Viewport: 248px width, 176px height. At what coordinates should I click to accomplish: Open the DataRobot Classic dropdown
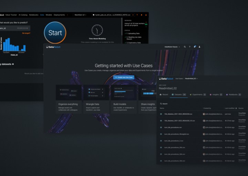(172, 47)
